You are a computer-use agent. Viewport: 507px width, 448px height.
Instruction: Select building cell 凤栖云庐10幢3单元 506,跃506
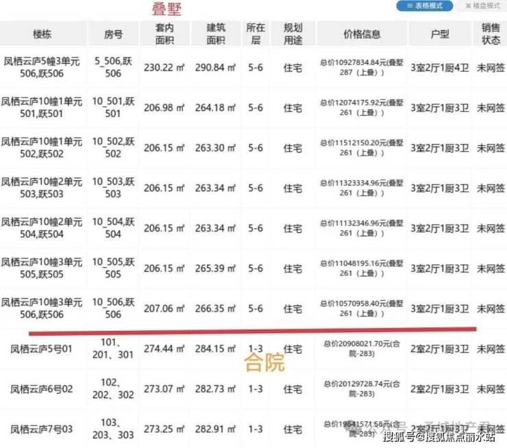click(42, 308)
